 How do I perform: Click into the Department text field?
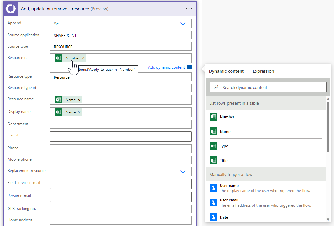tap(121, 124)
